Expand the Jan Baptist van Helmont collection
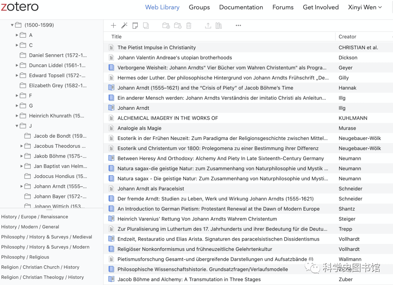The image size is (393, 285). click(21, 166)
